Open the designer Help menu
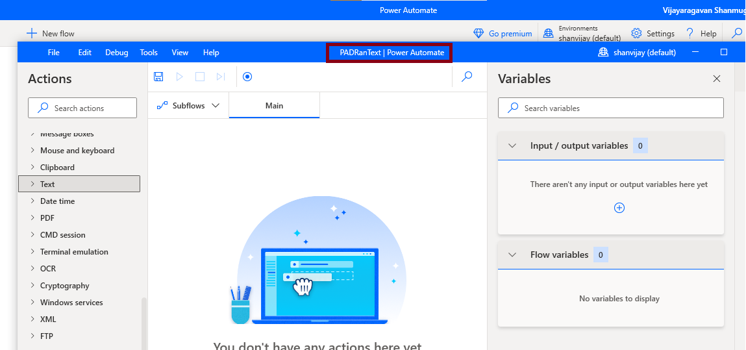The height and width of the screenshot is (350, 746). pyautogui.click(x=211, y=53)
